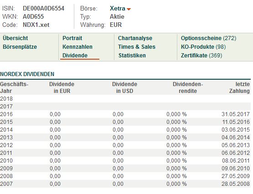Click year 2012 in table
The image size is (253, 194).
pyautogui.click(x=6, y=145)
